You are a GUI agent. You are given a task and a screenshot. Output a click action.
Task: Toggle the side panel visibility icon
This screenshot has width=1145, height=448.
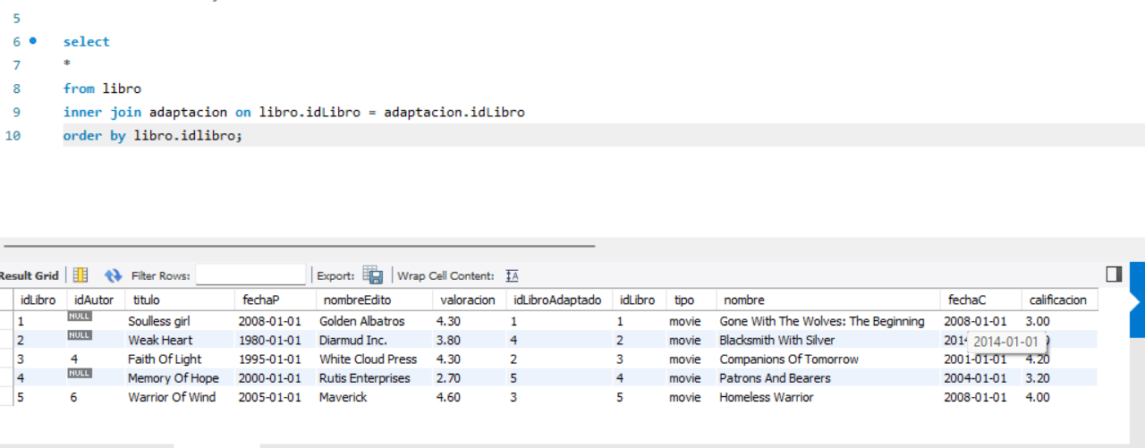pyautogui.click(x=1114, y=274)
